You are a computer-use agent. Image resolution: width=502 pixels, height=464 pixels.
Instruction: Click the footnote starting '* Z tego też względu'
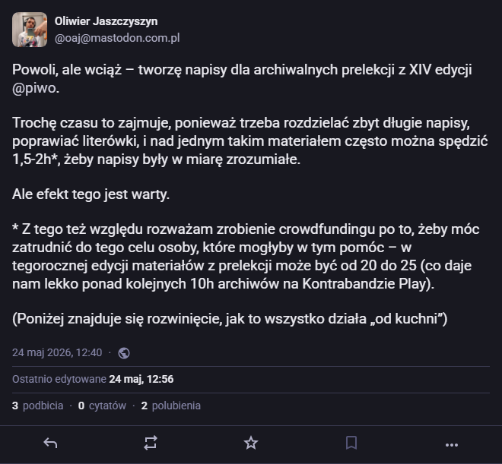point(246,256)
